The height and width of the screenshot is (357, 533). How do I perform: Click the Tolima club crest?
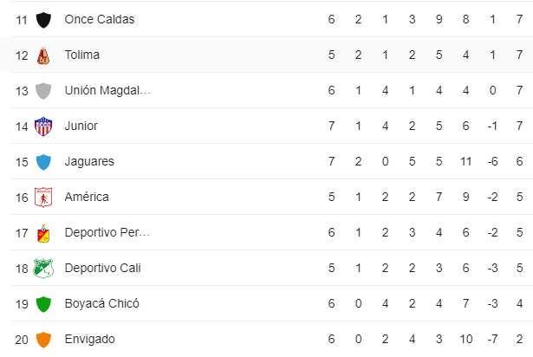click(43, 55)
